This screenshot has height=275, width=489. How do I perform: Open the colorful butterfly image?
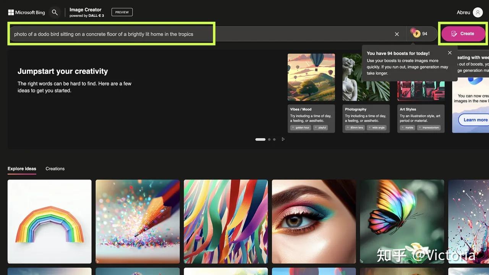pyautogui.click(x=402, y=222)
